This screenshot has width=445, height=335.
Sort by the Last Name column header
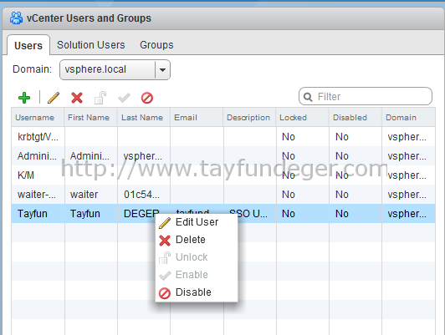(x=144, y=117)
